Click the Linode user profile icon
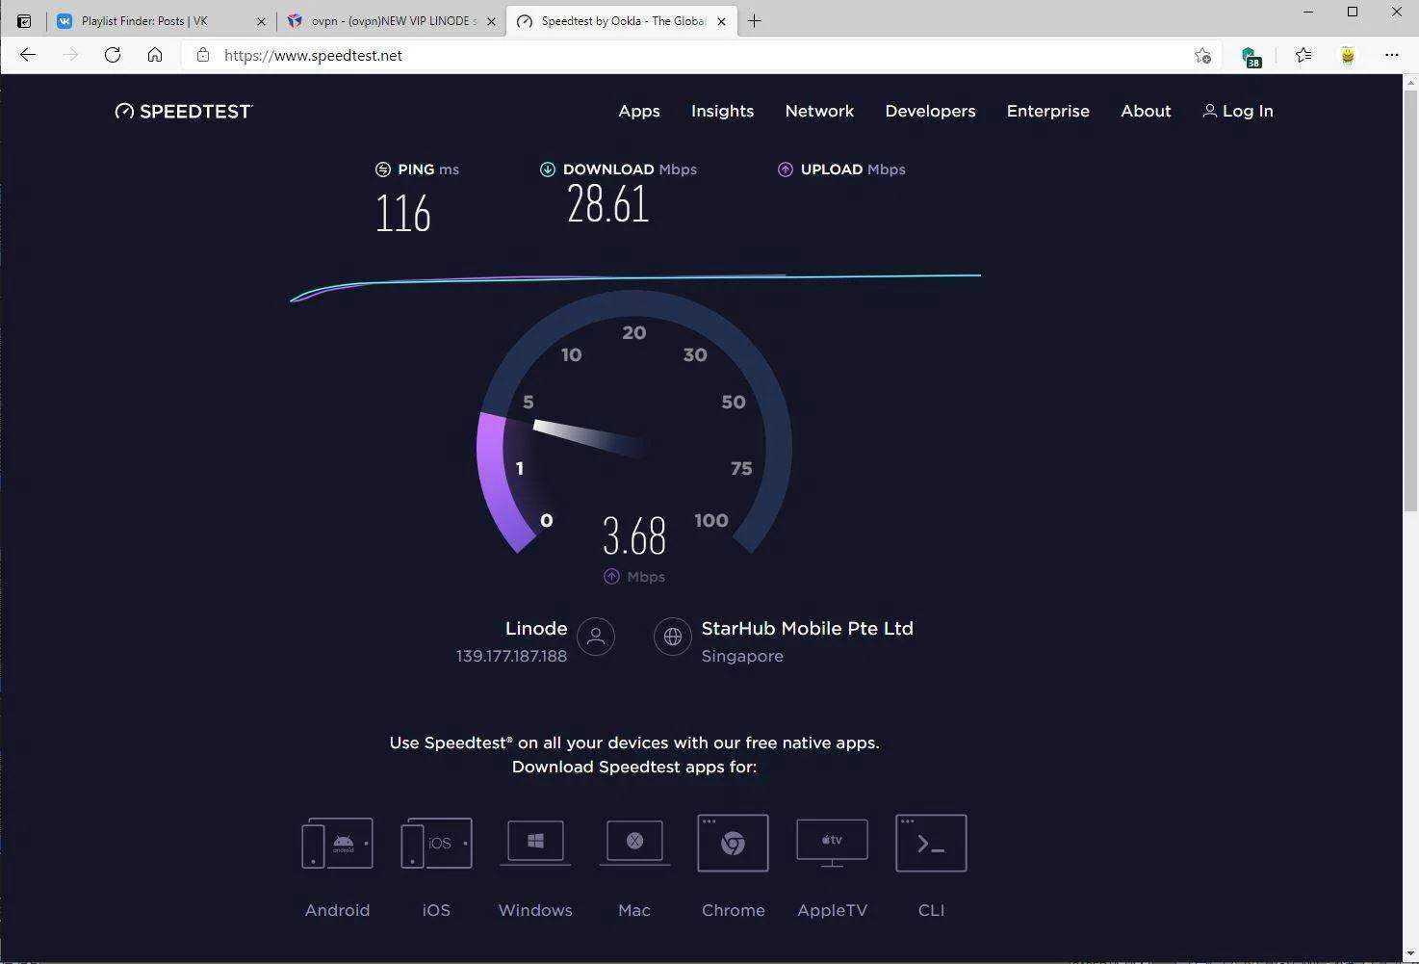This screenshot has width=1419, height=964. coord(596,637)
